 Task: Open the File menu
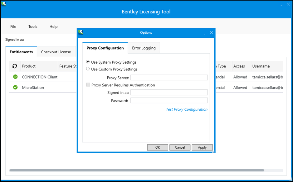(13, 26)
